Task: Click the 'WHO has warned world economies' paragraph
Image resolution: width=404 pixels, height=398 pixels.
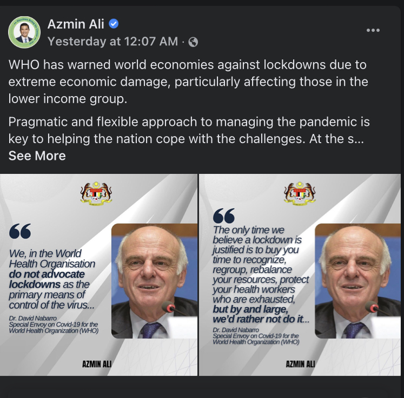Action: click(188, 82)
